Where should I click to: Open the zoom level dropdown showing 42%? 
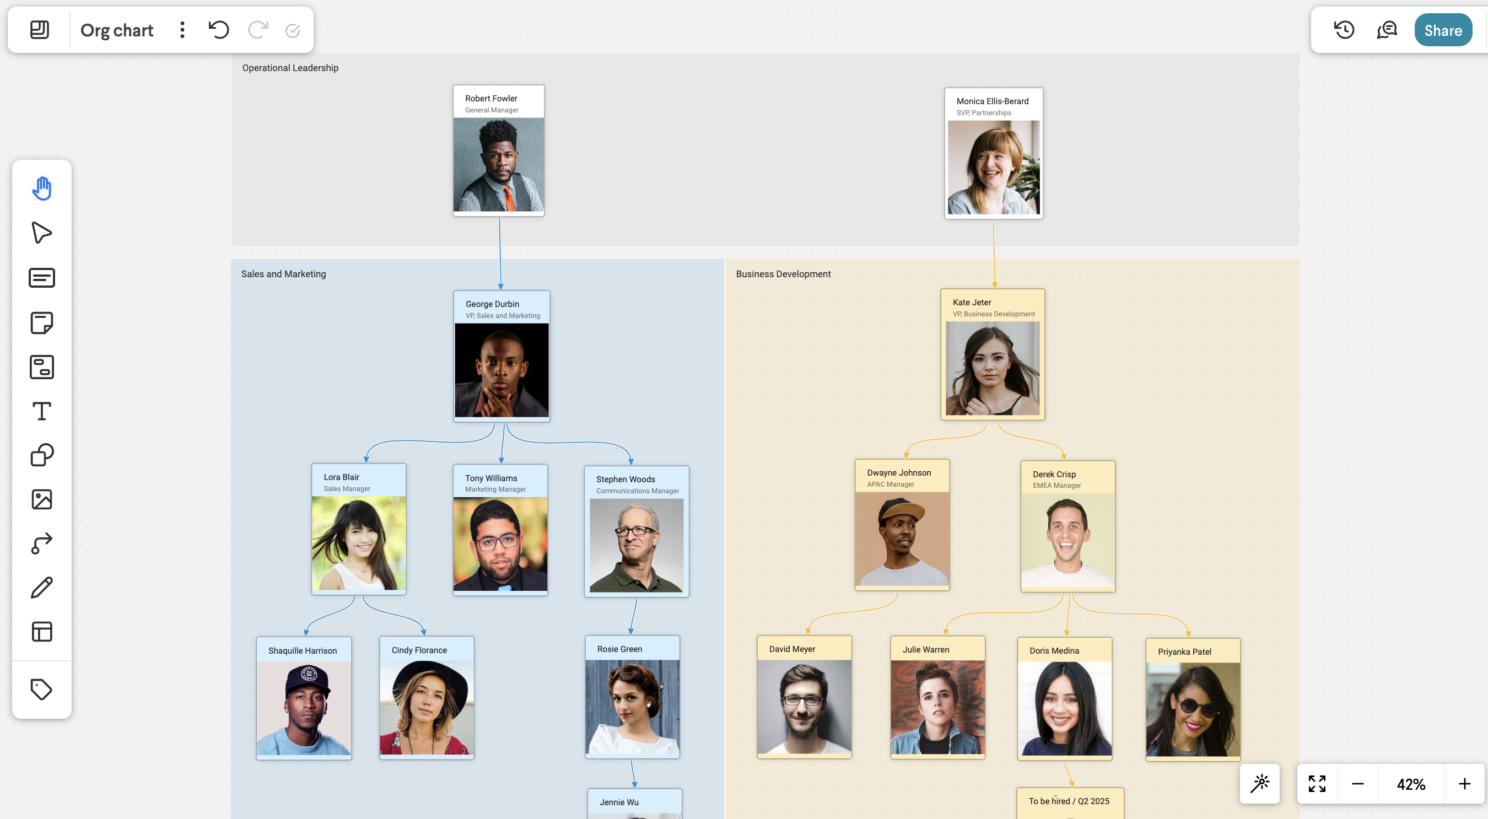[1411, 784]
